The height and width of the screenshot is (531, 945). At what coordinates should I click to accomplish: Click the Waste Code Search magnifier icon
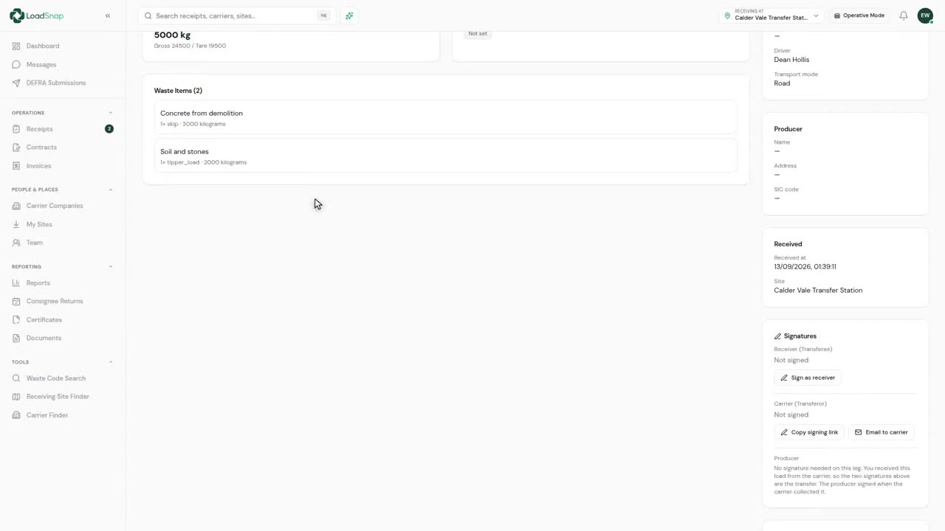click(x=16, y=378)
